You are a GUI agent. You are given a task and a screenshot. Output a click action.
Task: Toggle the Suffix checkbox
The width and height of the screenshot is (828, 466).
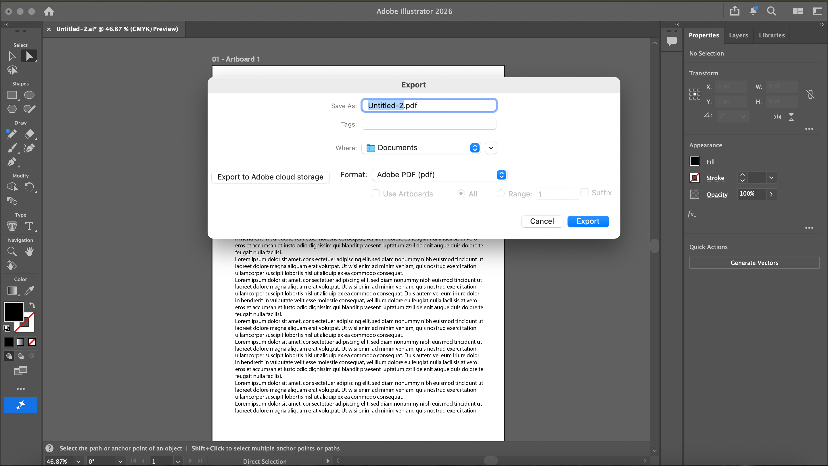click(x=584, y=193)
